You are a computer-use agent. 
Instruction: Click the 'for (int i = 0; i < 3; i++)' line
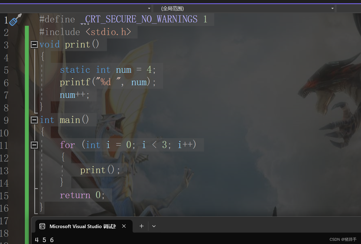pos(128,145)
